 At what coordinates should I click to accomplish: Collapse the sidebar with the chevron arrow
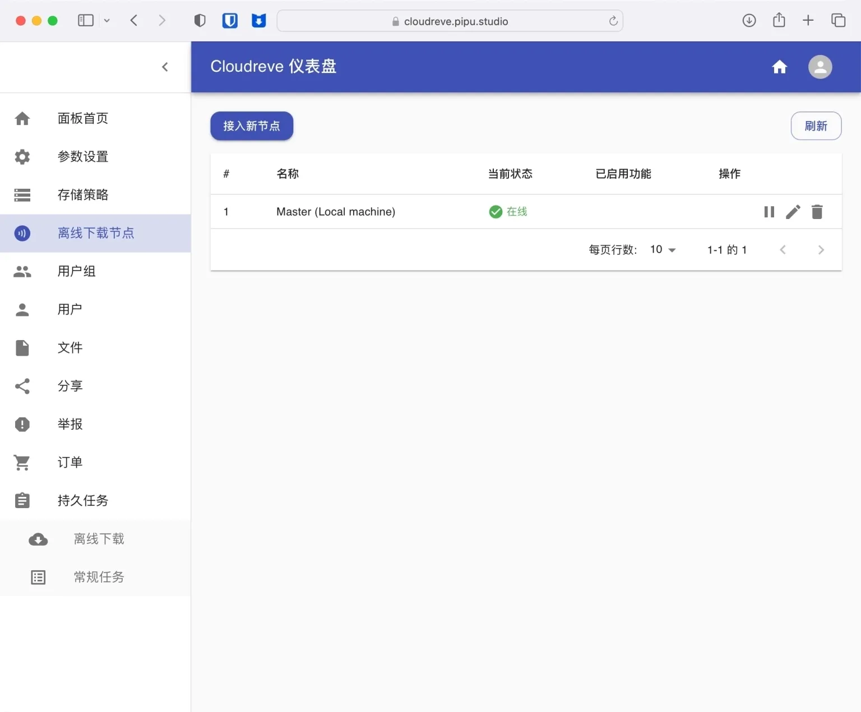(x=165, y=67)
